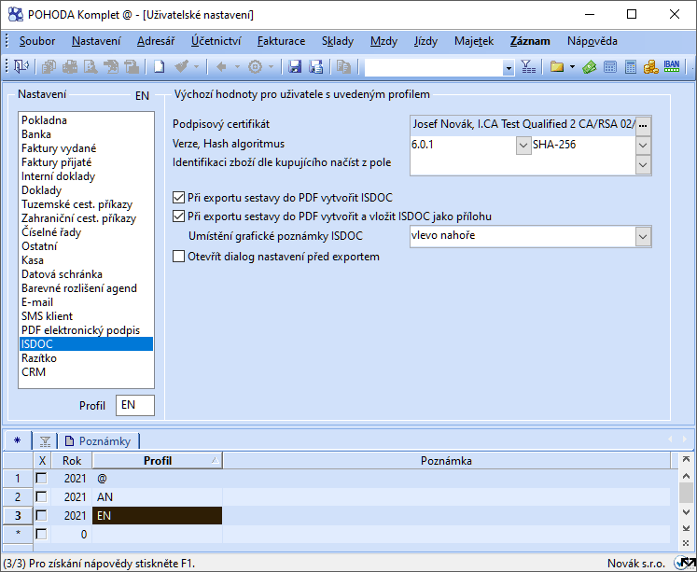Check the X box for row 1 (@)
Viewport: 697px width, 572px height.
[41, 479]
